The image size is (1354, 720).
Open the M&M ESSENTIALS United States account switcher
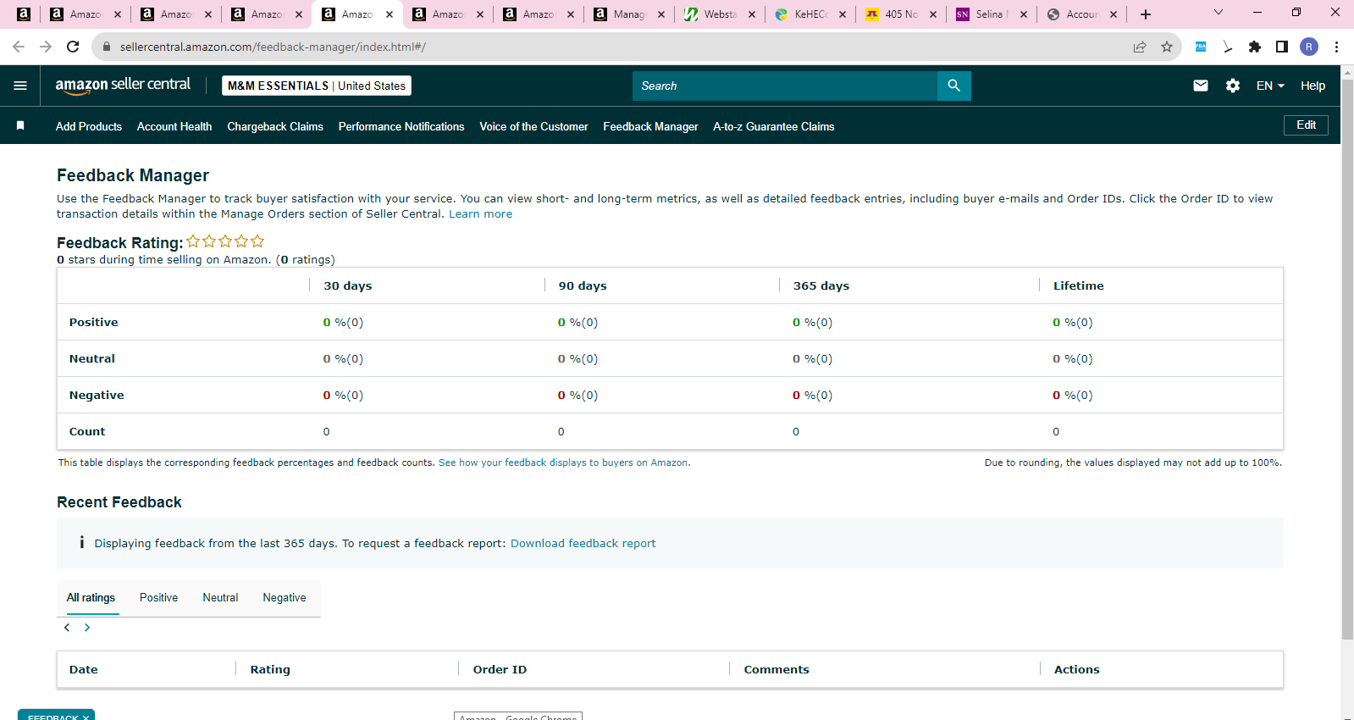tap(317, 86)
